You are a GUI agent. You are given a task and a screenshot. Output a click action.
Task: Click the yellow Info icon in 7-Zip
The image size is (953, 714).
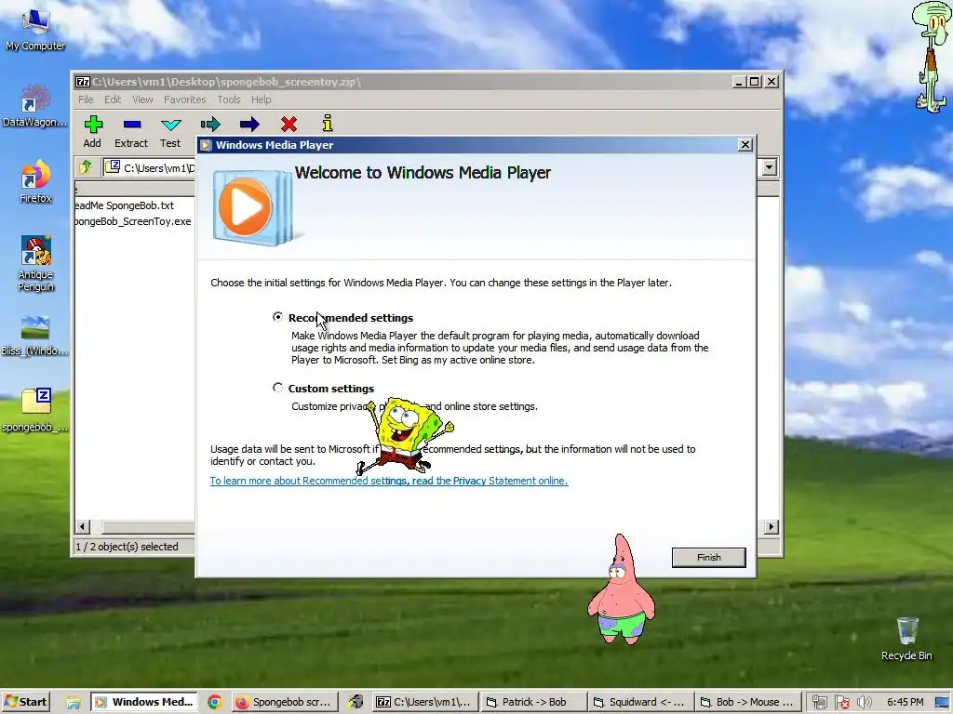point(328,124)
